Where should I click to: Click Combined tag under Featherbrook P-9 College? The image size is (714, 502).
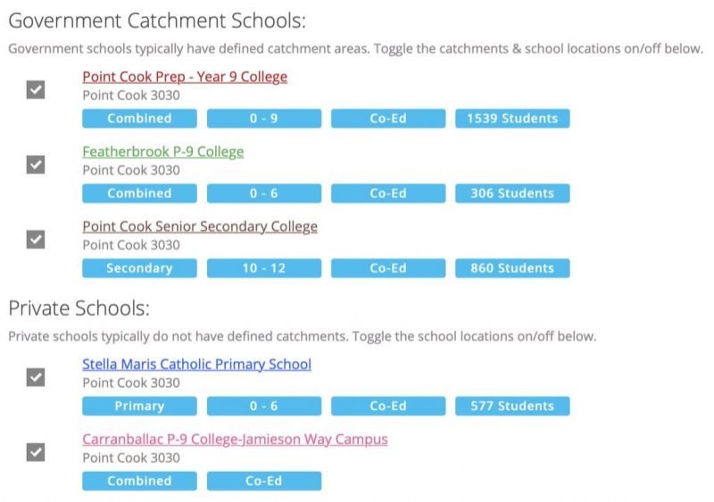click(x=139, y=193)
